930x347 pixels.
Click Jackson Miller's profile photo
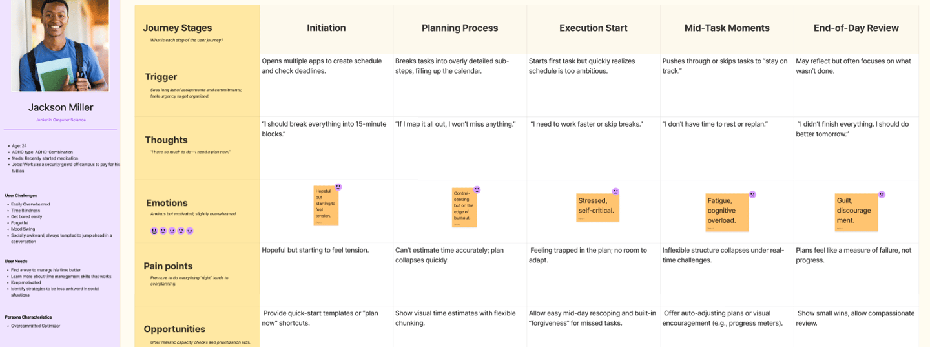pos(60,45)
